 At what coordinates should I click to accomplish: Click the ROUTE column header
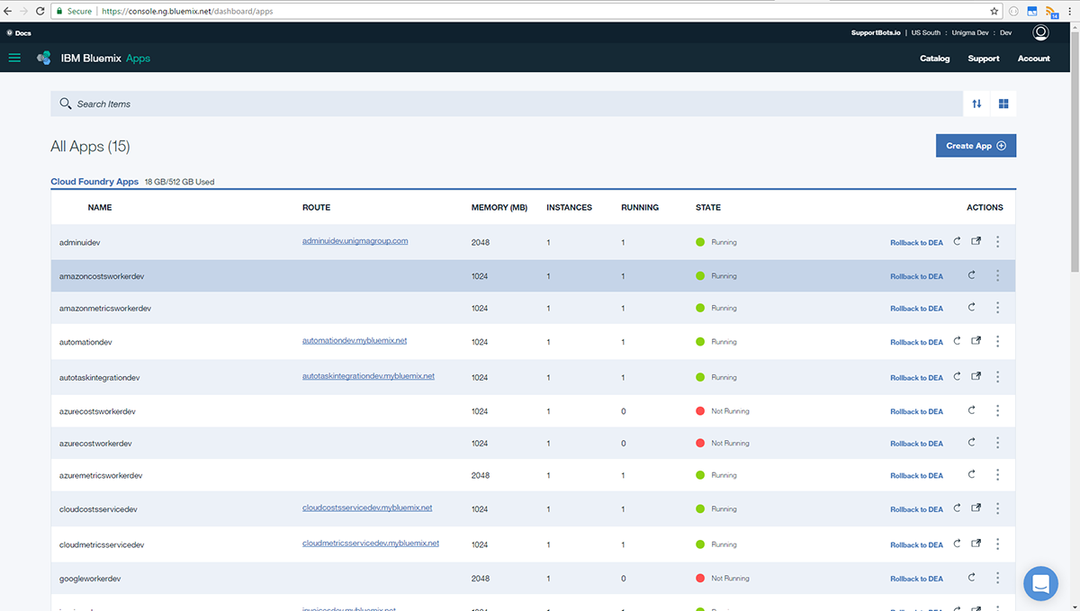point(316,208)
